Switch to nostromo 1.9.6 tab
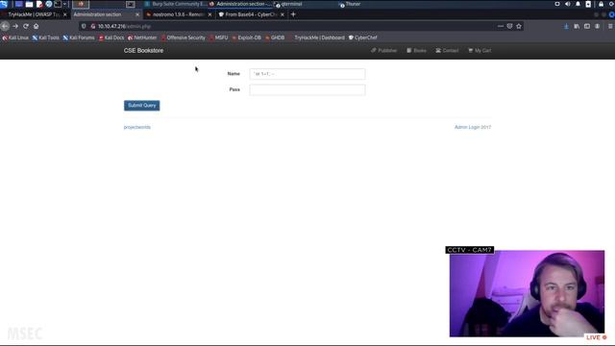 (x=179, y=14)
